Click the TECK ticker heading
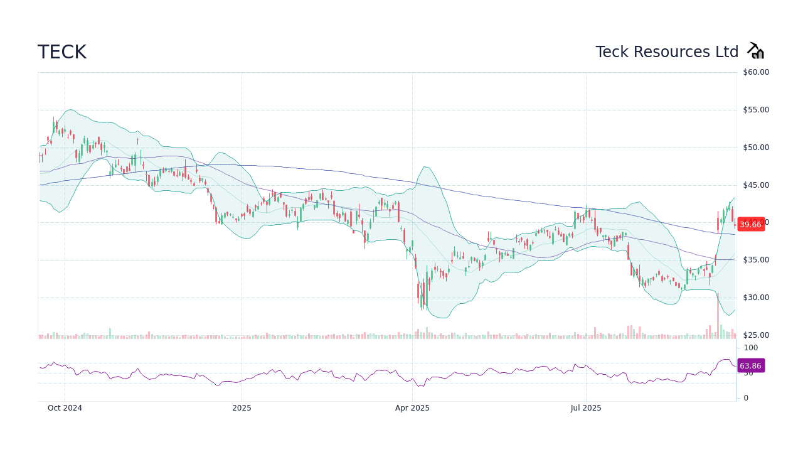 [62, 52]
